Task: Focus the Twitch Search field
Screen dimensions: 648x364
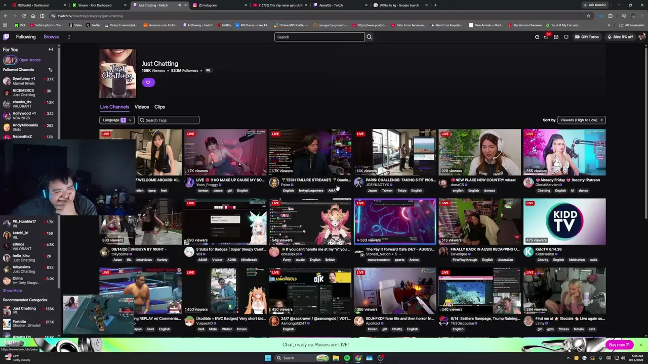Action: pyautogui.click(x=319, y=37)
